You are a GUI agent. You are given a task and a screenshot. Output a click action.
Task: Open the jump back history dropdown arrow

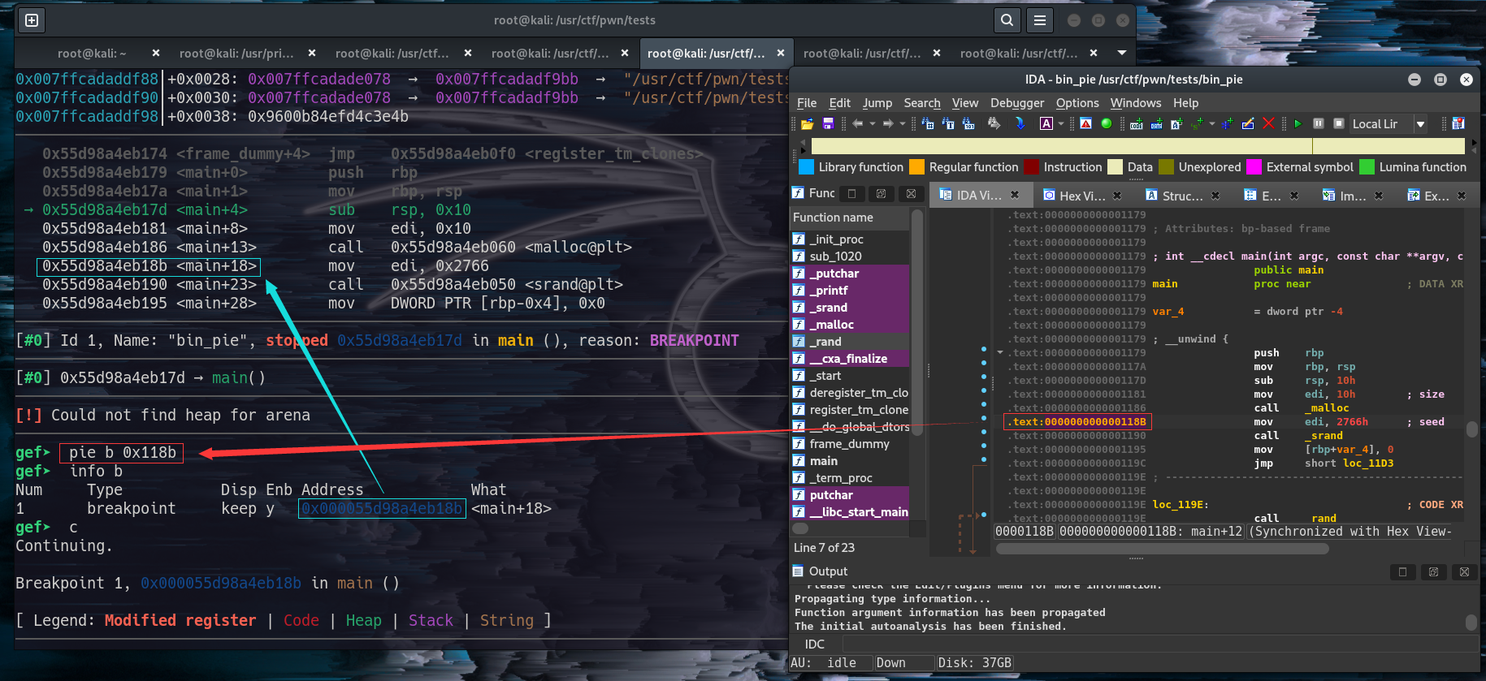coord(873,123)
